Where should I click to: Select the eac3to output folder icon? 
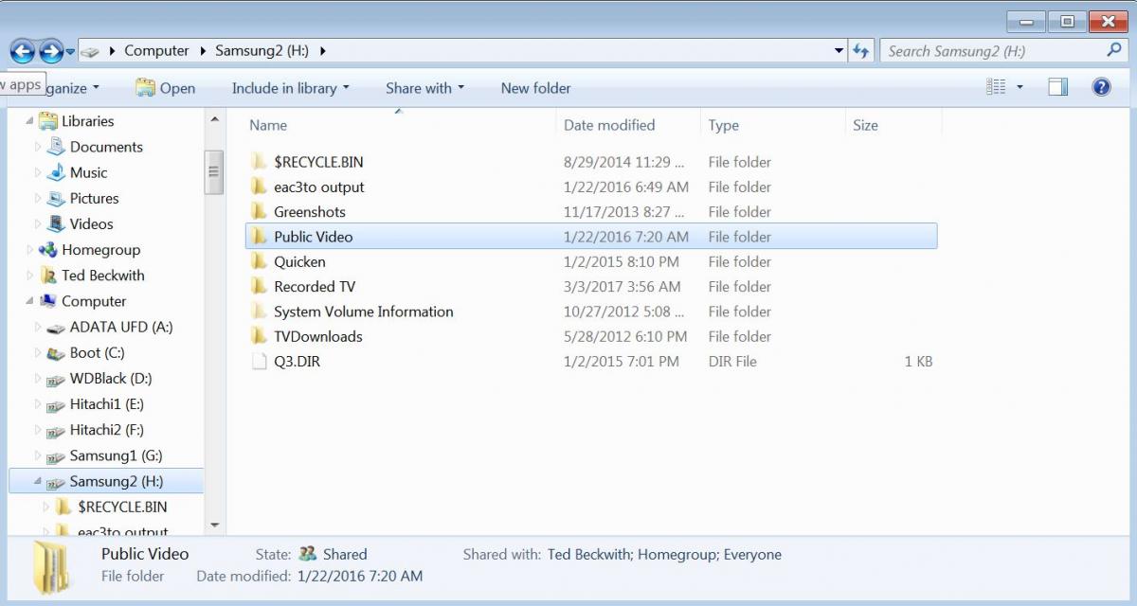(x=259, y=187)
